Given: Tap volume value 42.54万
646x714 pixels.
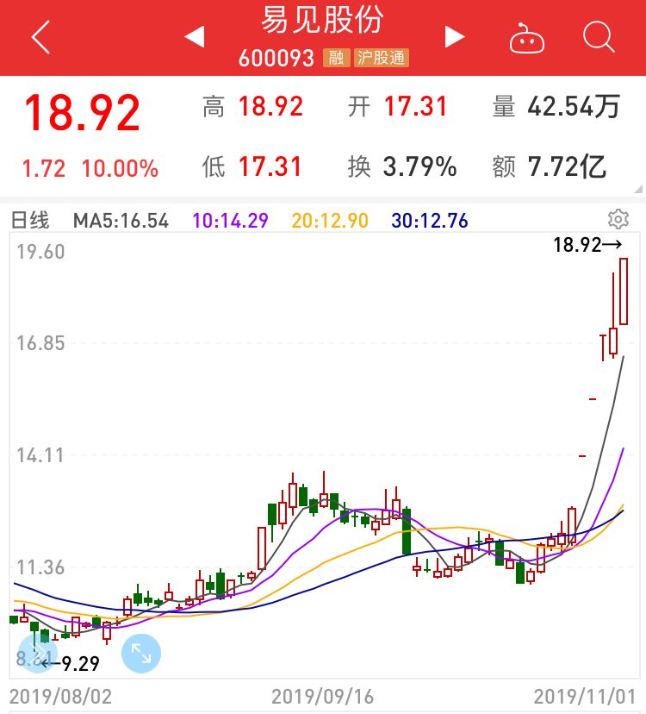Looking at the screenshot, I should point(574,107).
